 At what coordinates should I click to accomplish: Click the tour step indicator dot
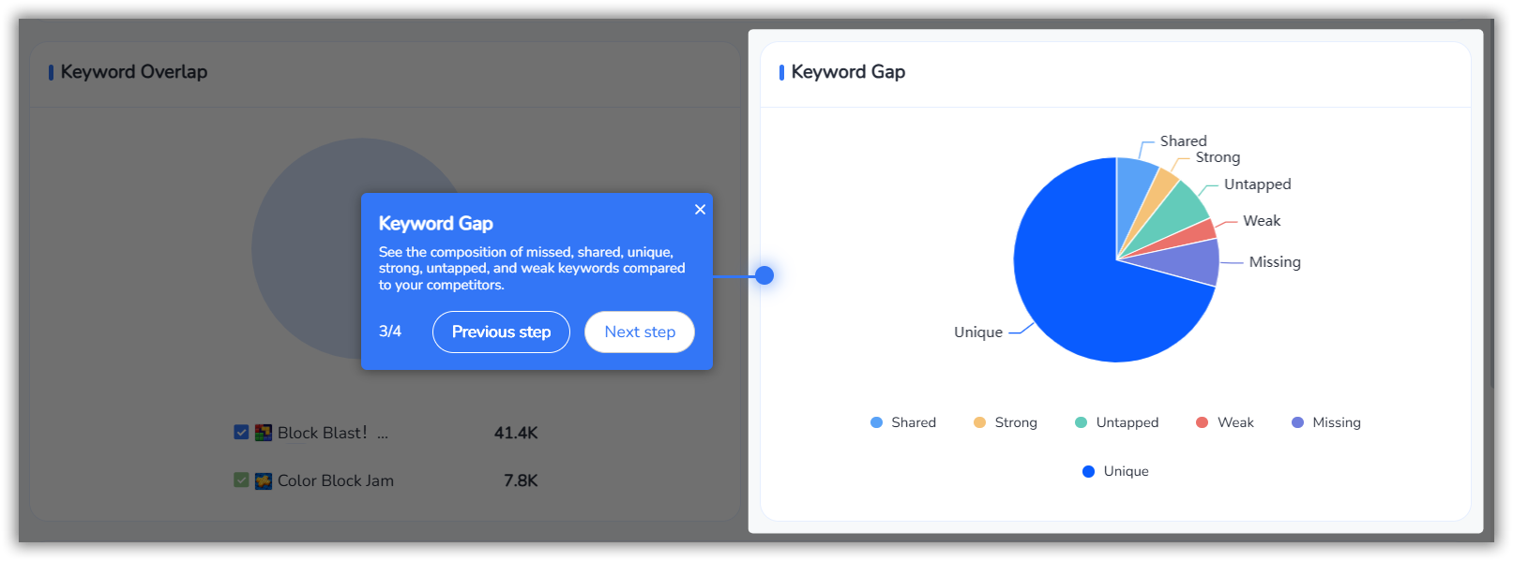[x=764, y=275]
